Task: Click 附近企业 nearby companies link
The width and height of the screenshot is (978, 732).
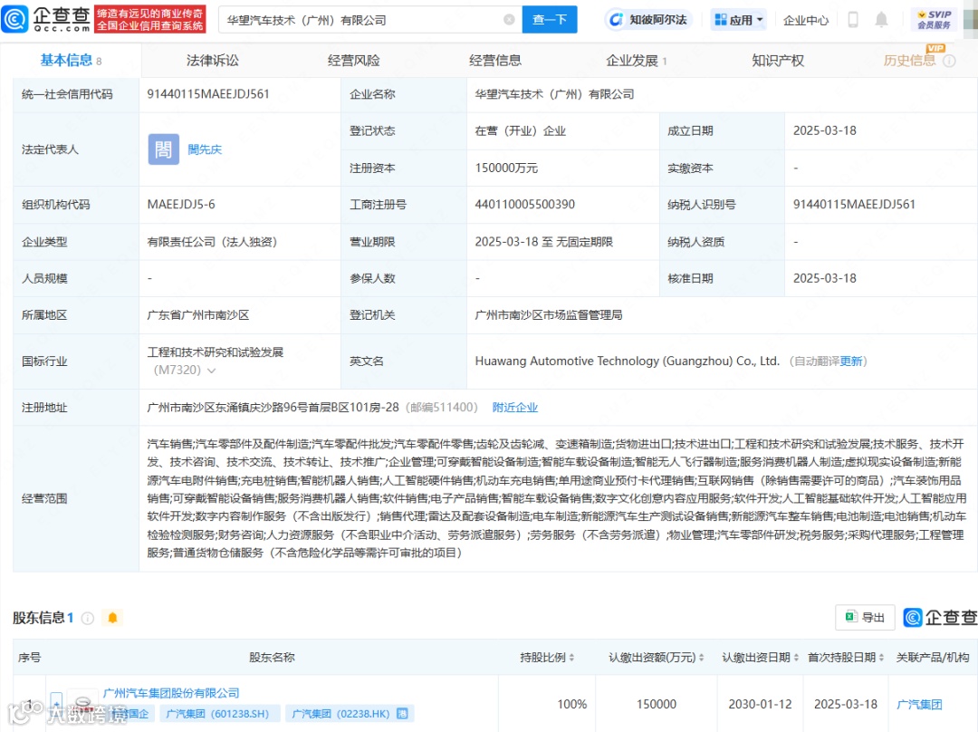Action: [515, 408]
